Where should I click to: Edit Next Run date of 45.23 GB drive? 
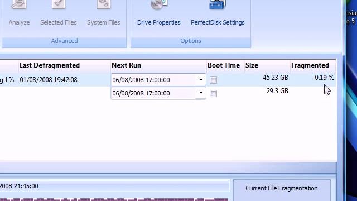[x=153, y=80]
